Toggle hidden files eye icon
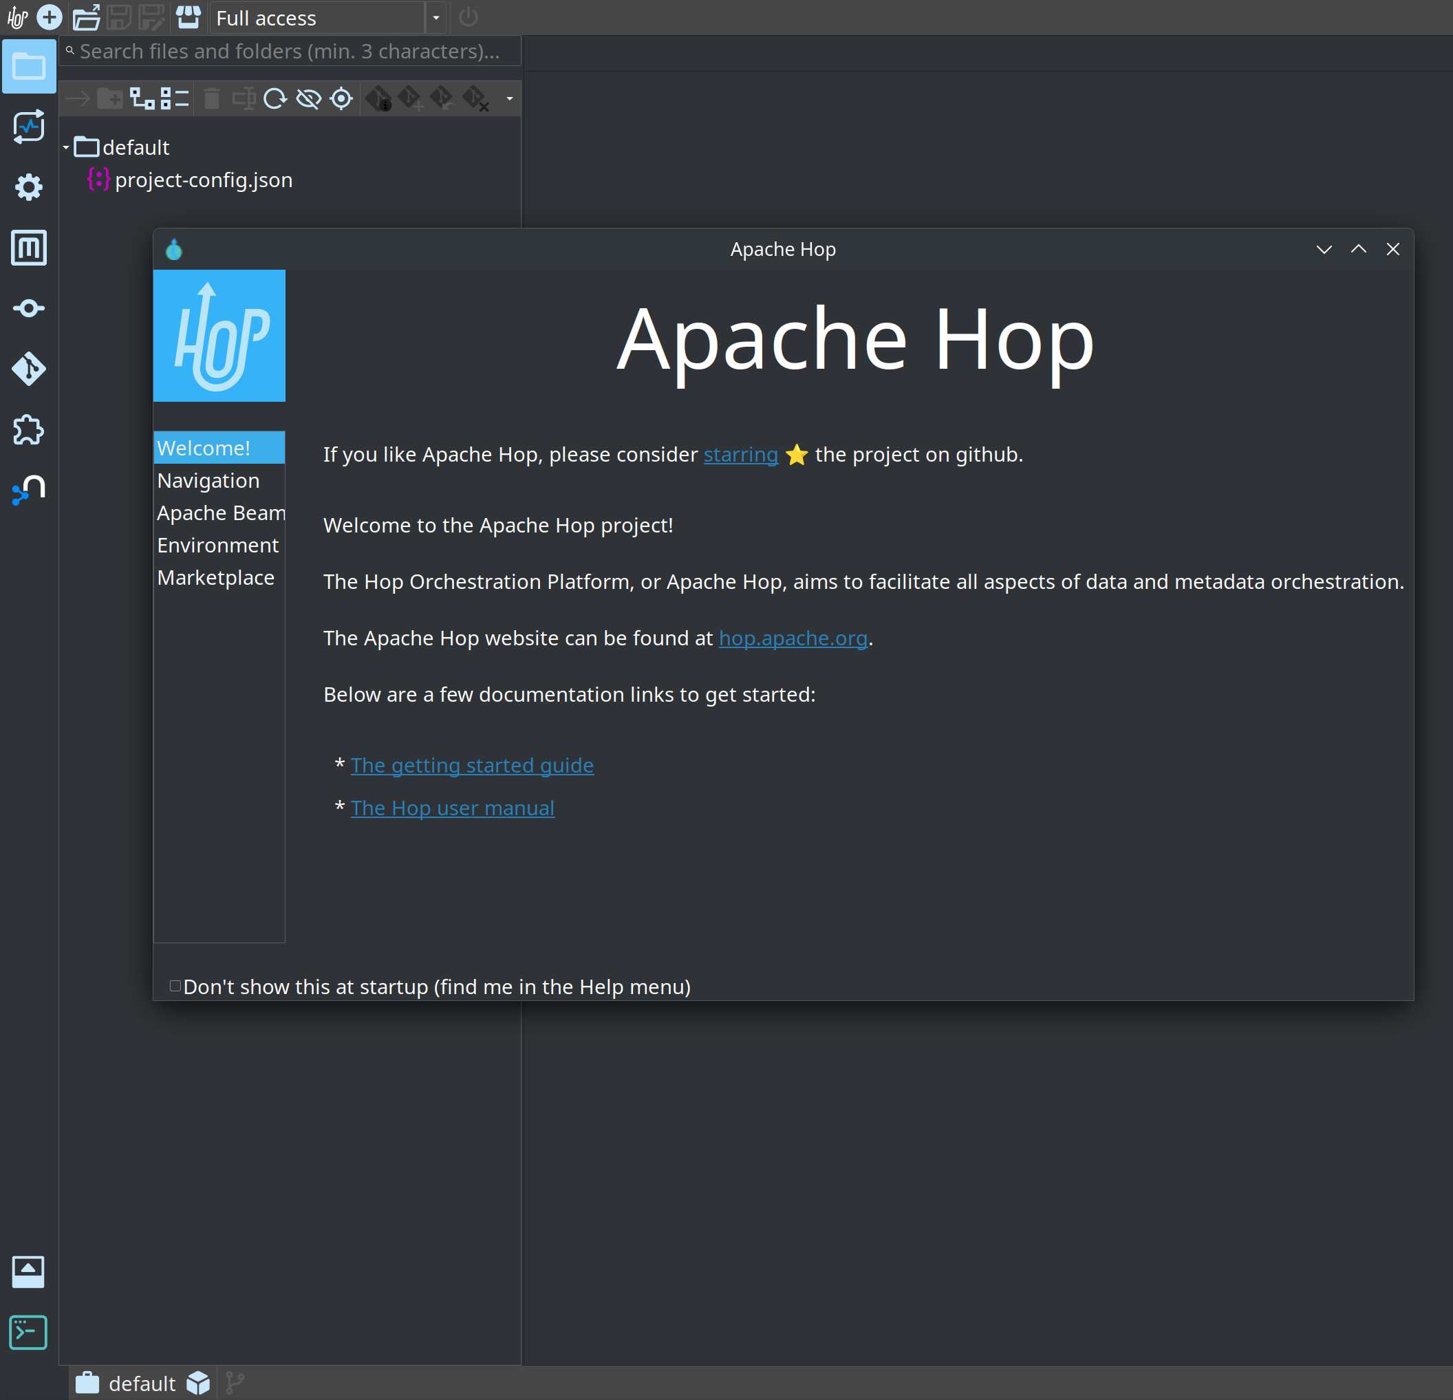The width and height of the screenshot is (1453, 1400). [x=308, y=98]
